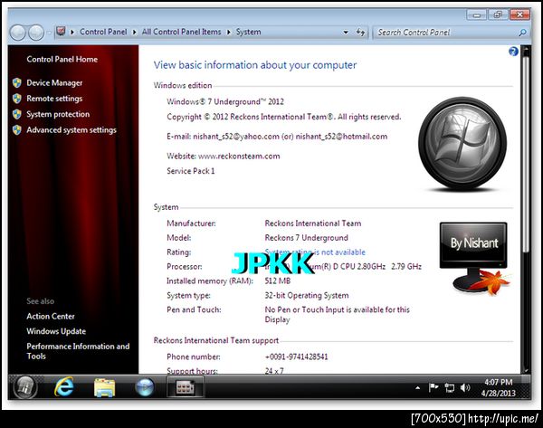Launch Internet Explorer from taskbar
Image resolution: width=543 pixels, height=428 pixels.
point(64,386)
